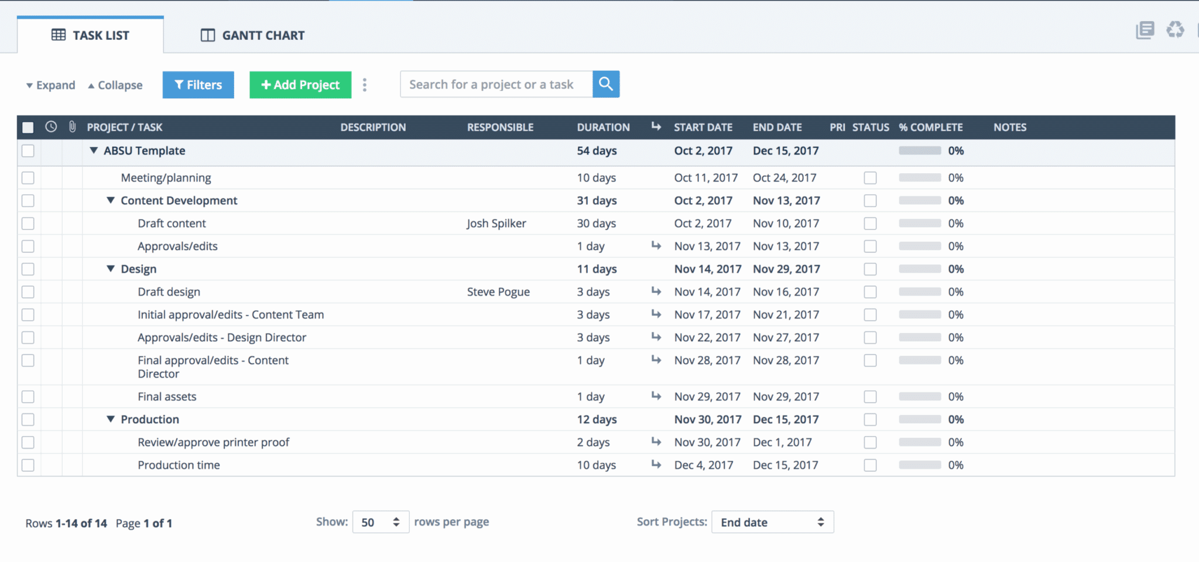Select the Review/approve printer proof task
This screenshot has width=1199, height=562.
coord(213,442)
